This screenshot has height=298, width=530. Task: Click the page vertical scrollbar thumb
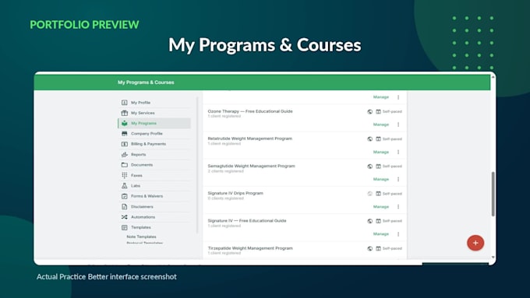coord(493,194)
